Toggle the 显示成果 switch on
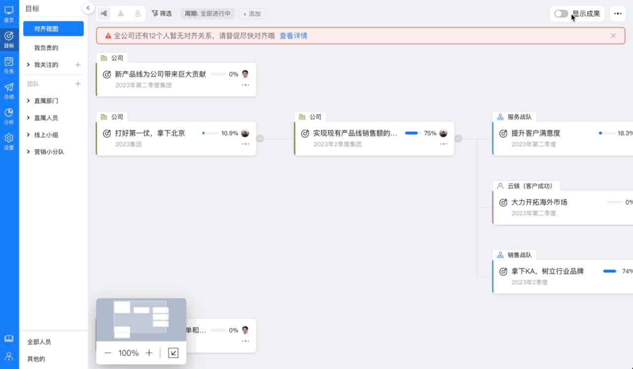The width and height of the screenshot is (633, 369). pos(561,14)
